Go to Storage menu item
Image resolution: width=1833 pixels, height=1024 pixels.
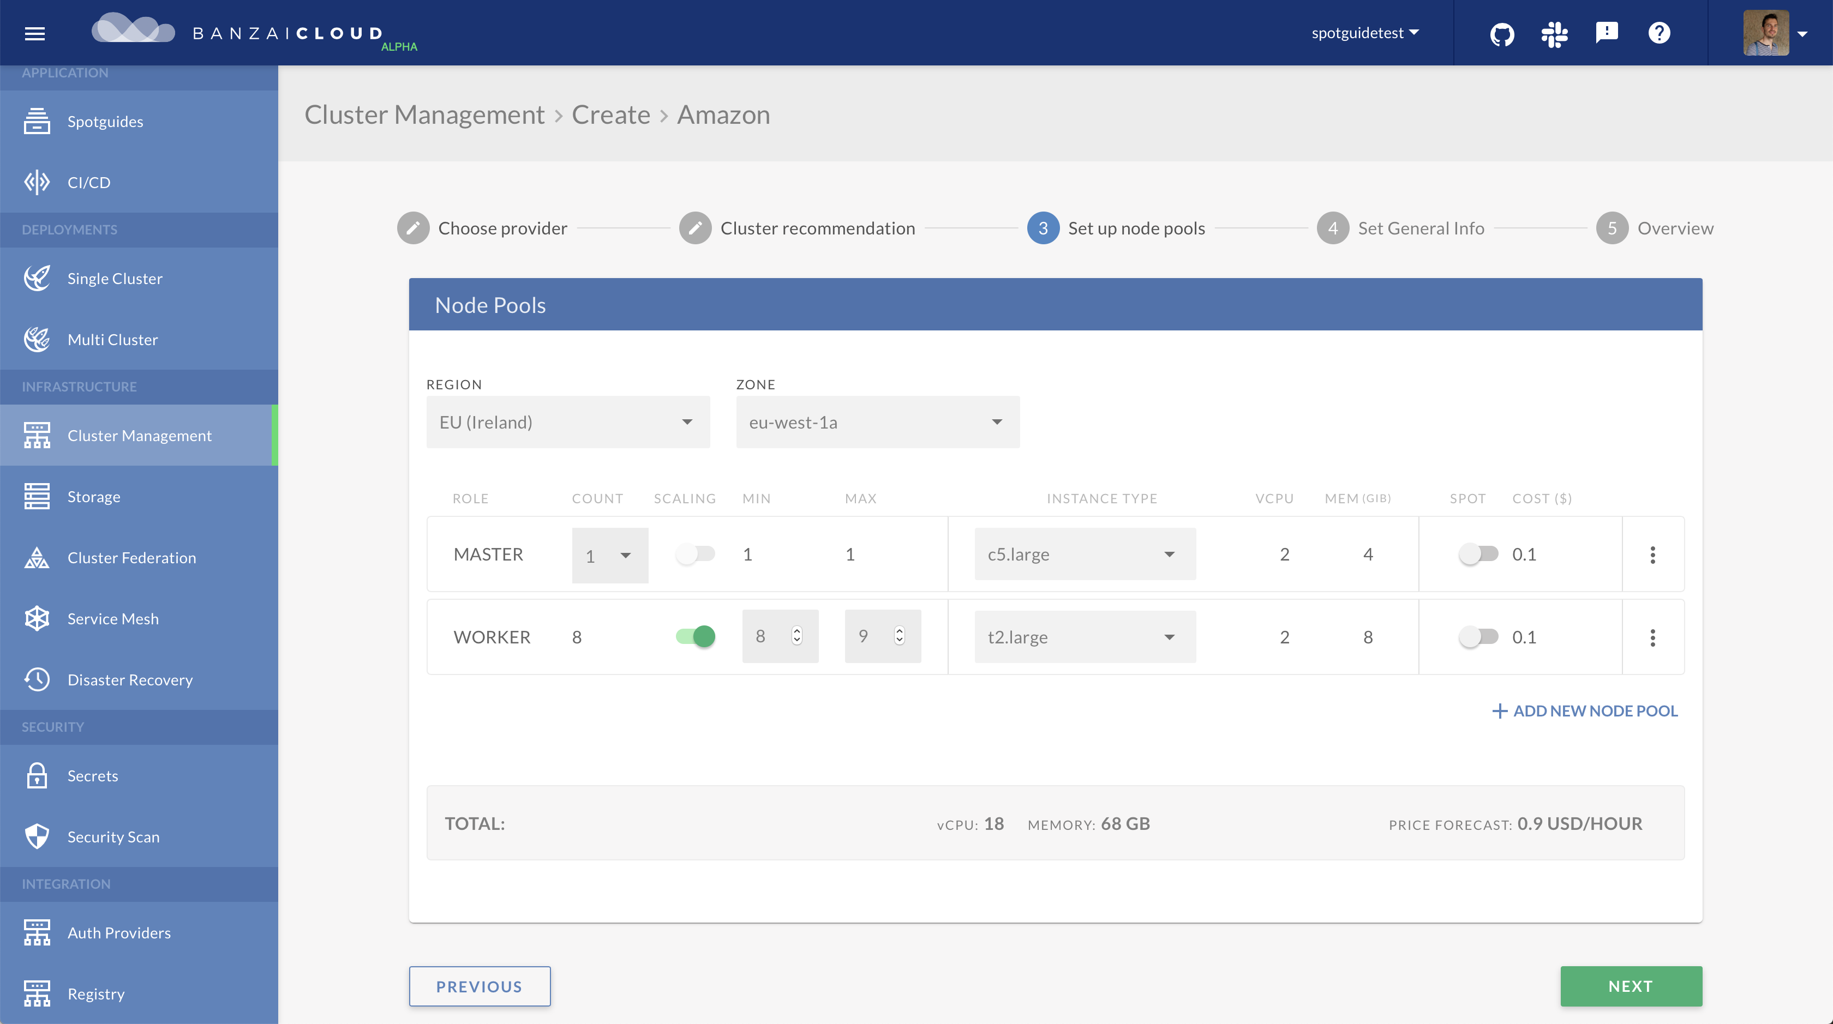[x=139, y=496]
